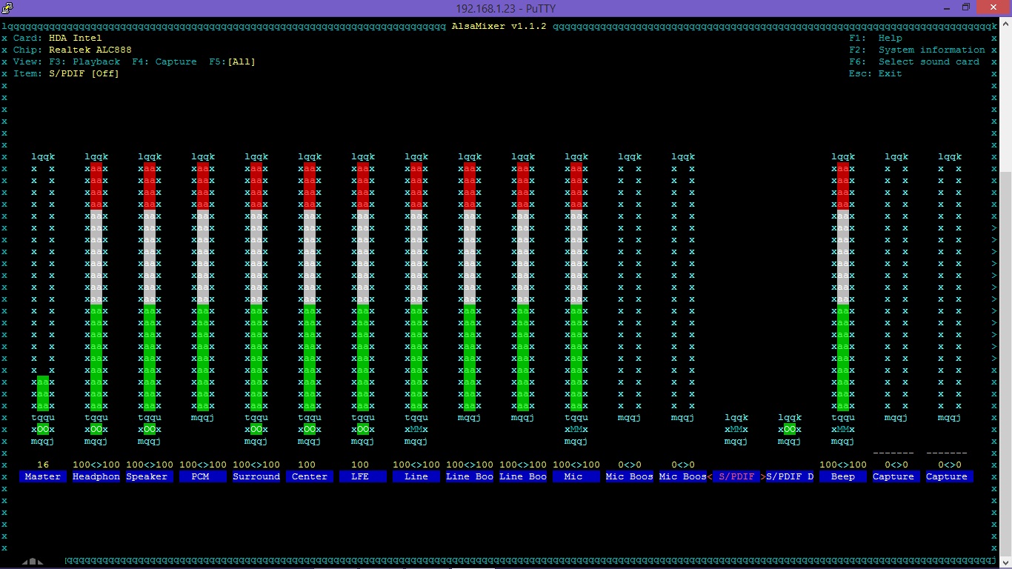Screen dimensions: 1012x569
Task: Click the 100<>100 value above PCM
Action: [x=203, y=465]
